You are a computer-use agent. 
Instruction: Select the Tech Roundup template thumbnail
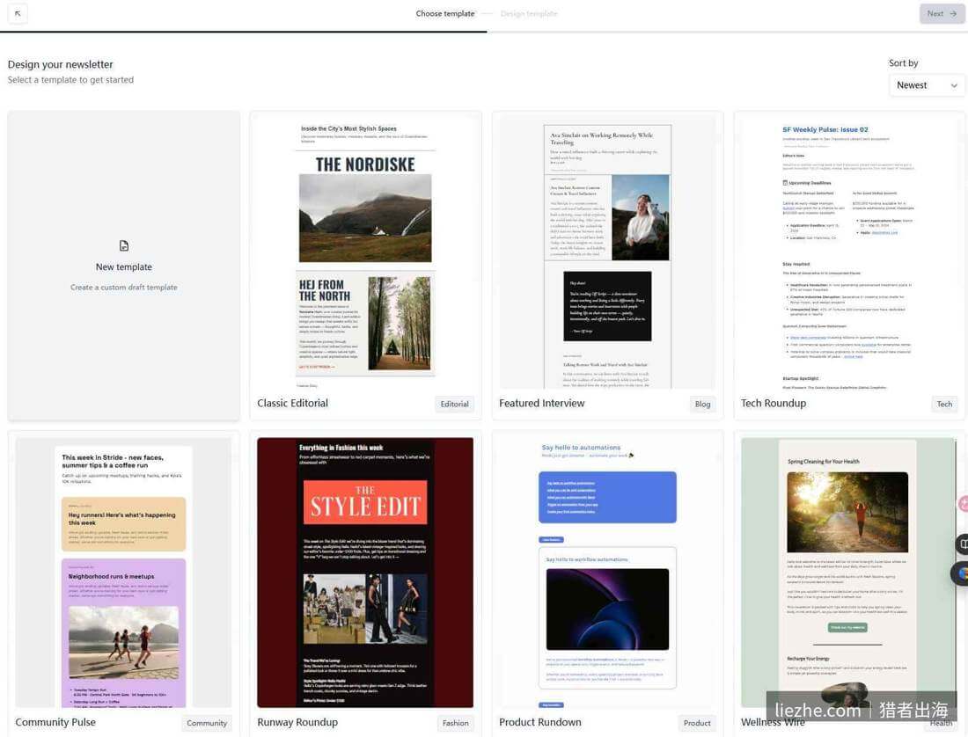coord(849,252)
